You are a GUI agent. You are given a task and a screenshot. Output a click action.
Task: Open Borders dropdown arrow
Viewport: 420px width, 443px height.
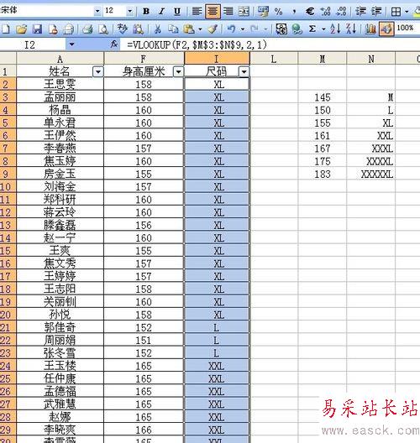(x=407, y=11)
